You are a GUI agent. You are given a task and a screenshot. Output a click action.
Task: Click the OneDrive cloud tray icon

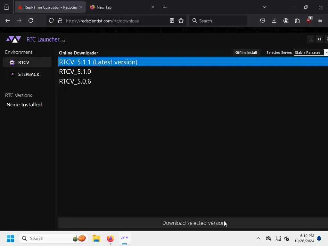point(268,238)
